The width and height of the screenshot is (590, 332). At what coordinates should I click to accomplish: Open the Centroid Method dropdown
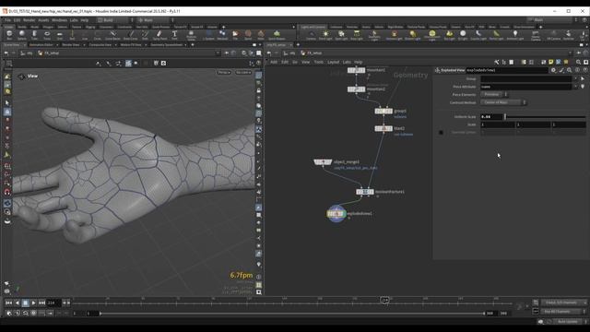click(503, 102)
